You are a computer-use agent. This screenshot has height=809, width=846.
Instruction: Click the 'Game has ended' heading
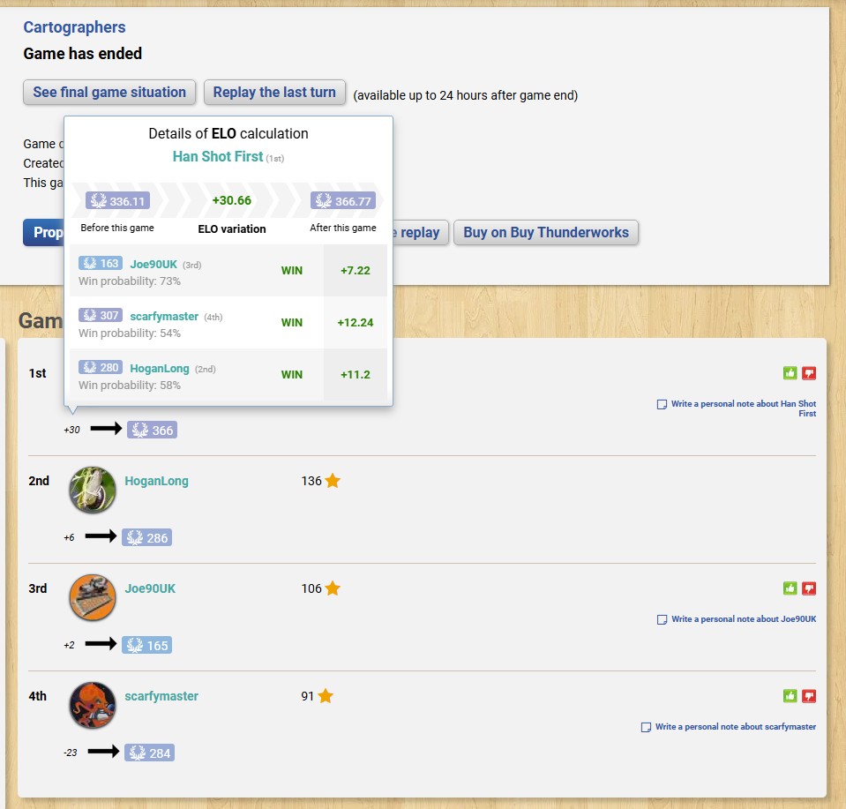click(83, 54)
